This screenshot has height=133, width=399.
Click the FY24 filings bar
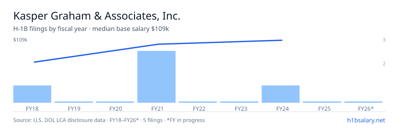click(x=281, y=94)
